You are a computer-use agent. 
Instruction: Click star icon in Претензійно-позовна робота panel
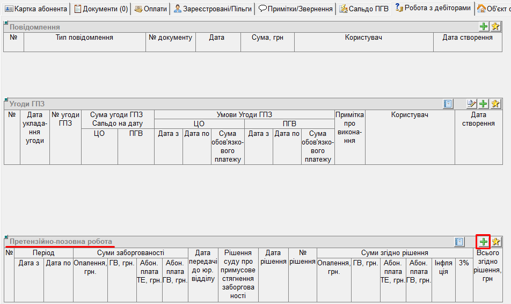[495, 242]
